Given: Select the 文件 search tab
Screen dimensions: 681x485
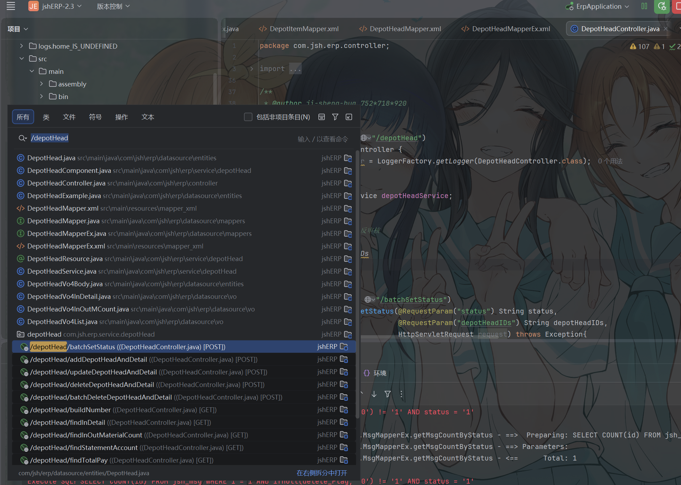Looking at the screenshot, I should tap(69, 117).
